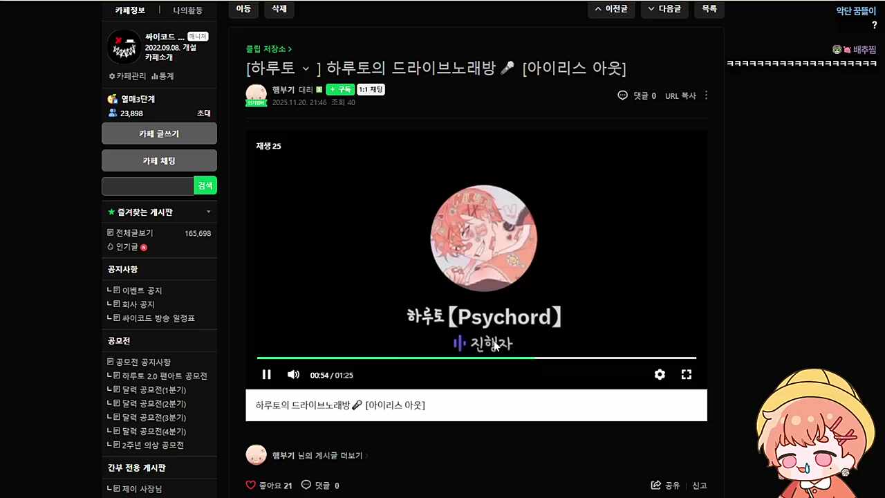Select the fullscreen icon on the video
The image size is (885, 498).
click(686, 374)
